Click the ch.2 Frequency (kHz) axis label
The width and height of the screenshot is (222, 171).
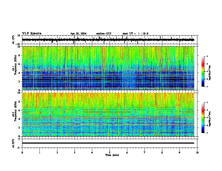tap(15, 111)
